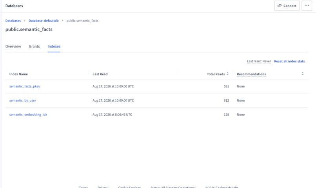
Task: Click None recommendation for semantic_embedding_idx
Action: (x=241, y=115)
